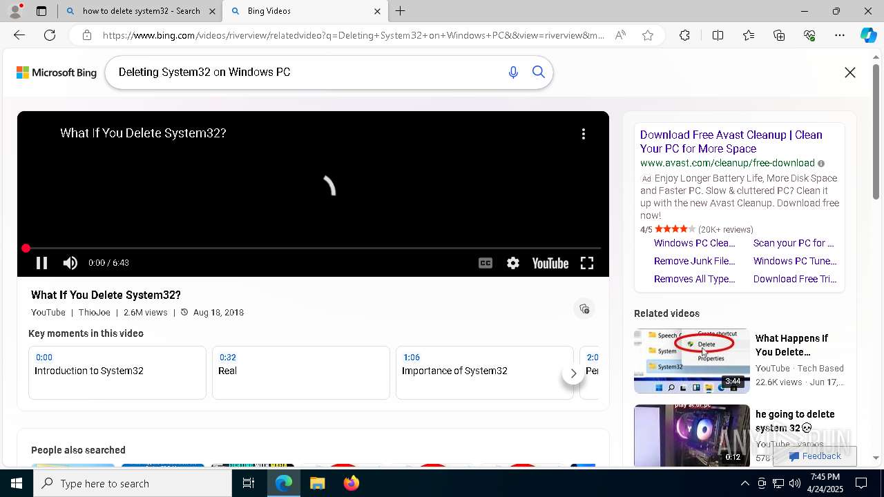Jump to 1:06 Importance of System32 moment
The image size is (884, 497).
point(485,372)
